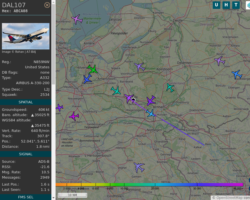Open the DAL107 aircraft photo
The height and width of the screenshot is (200, 250).
coord(26,36)
